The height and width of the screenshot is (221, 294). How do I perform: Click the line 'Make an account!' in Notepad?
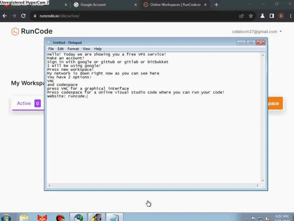click(x=66, y=58)
